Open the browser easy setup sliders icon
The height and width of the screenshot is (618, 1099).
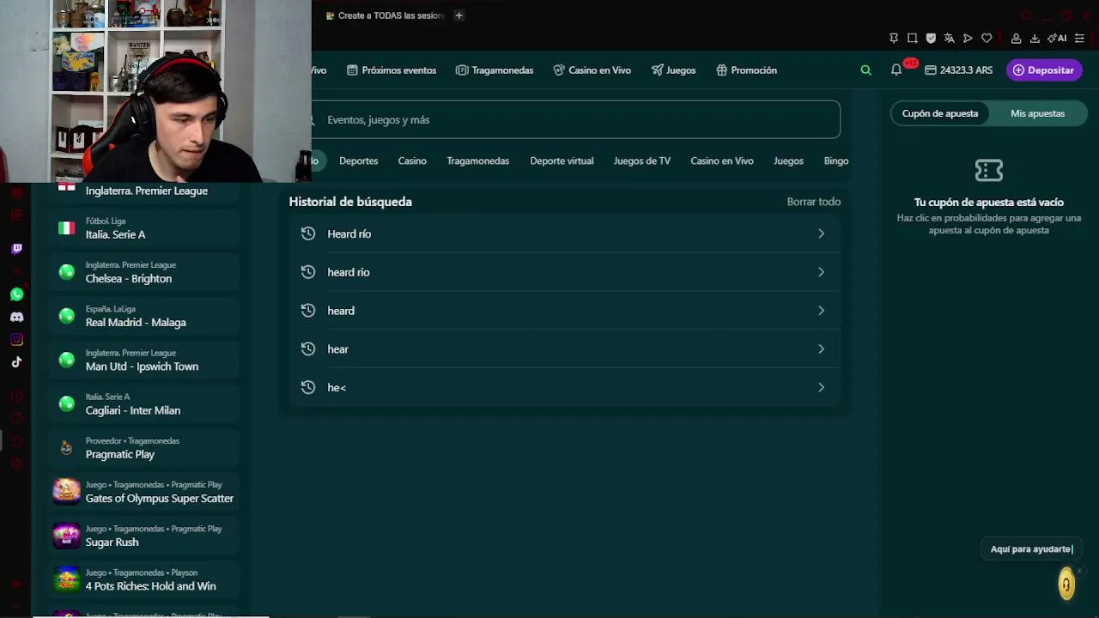point(1079,38)
